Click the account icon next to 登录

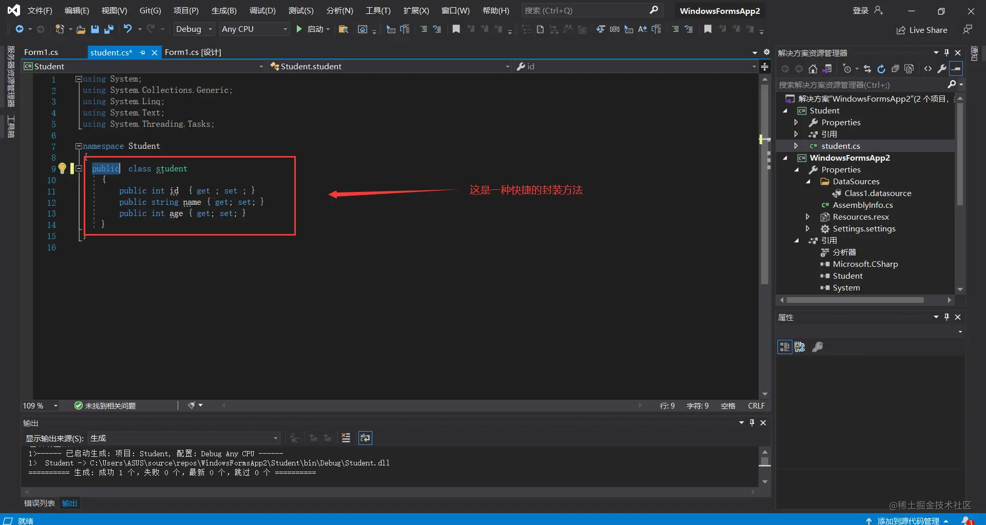[x=879, y=10]
